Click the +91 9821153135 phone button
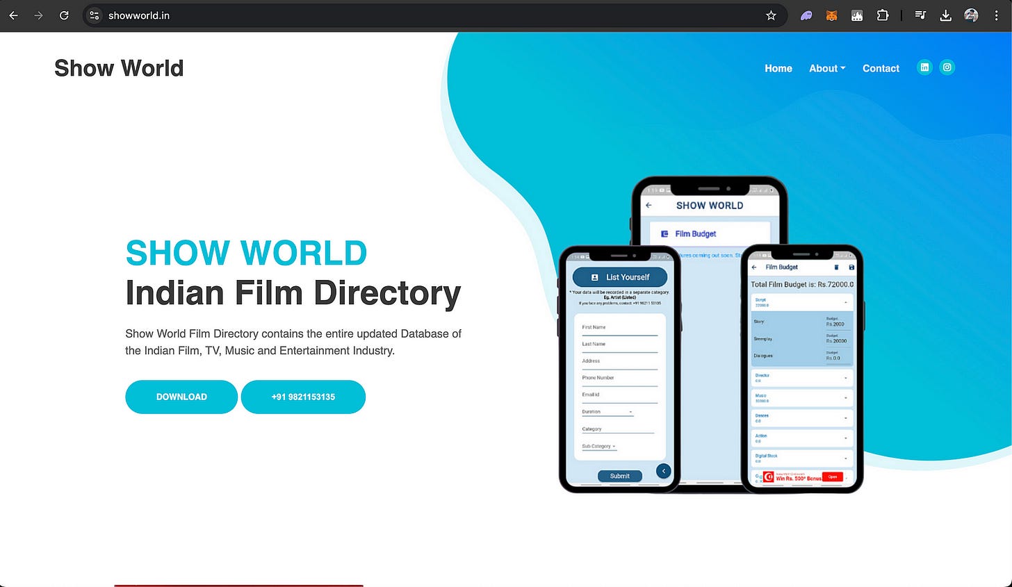 303,397
